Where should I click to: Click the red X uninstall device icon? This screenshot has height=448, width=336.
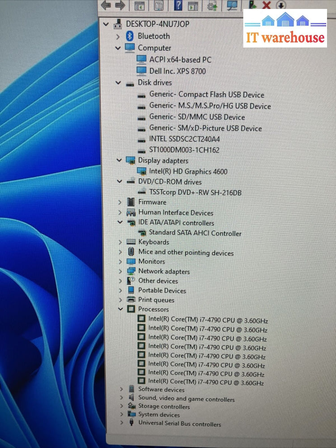(x=267, y=5)
